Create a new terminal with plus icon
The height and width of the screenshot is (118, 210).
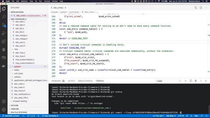[185, 81]
